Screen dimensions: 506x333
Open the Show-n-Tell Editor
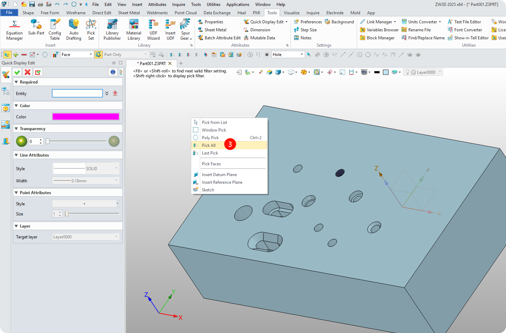[x=468, y=38]
